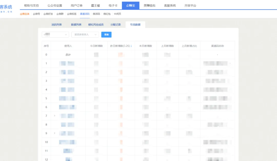The height and width of the screenshot is (161, 277).
Task: Select the highlighted 企赚宝 menu item
Action: click(131, 5)
